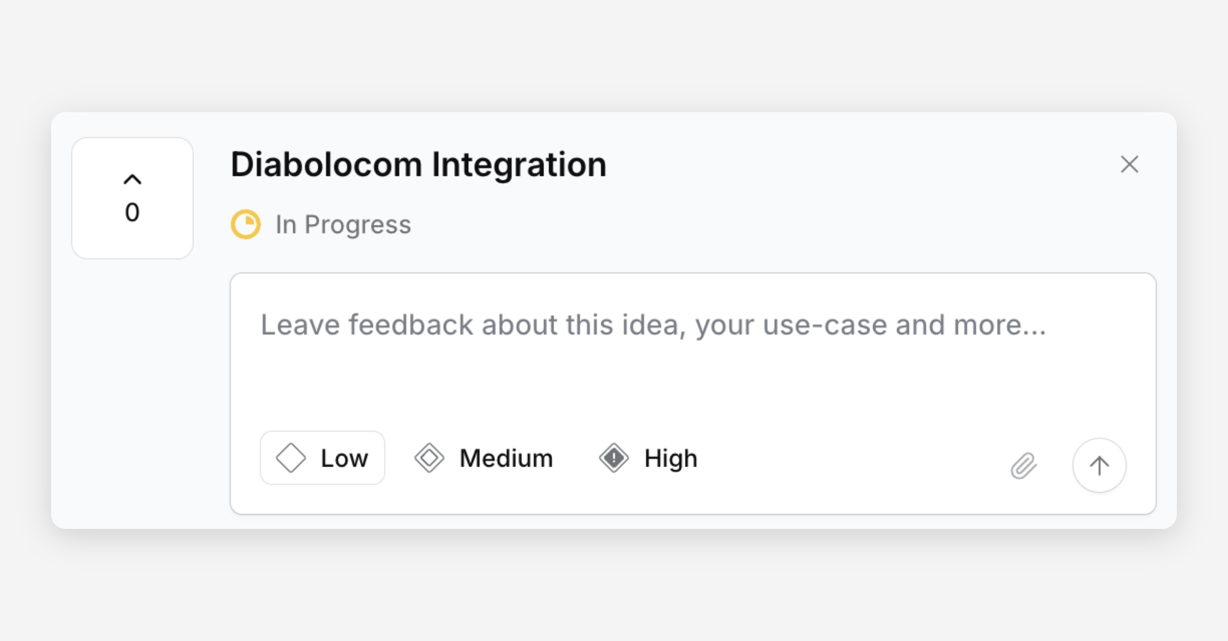Close the Diabolocom Integration dialog
This screenshot has width=1228, height=641.
tap(1129, 165)
